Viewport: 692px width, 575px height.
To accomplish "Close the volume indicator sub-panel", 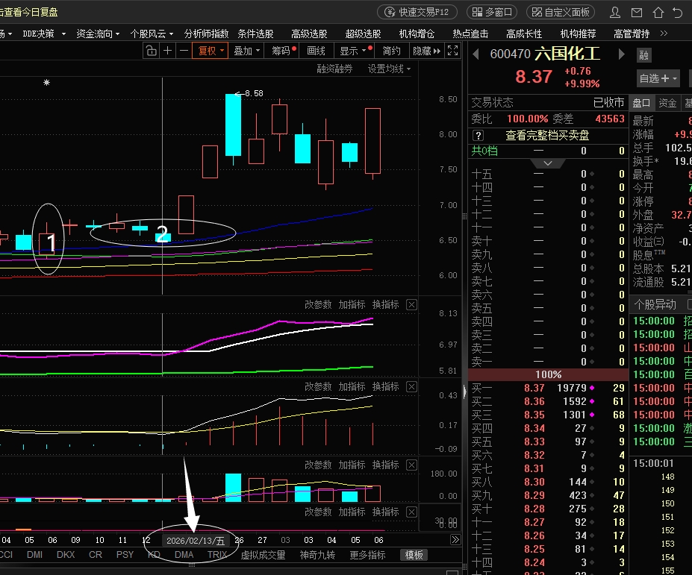I will point(411,465).
